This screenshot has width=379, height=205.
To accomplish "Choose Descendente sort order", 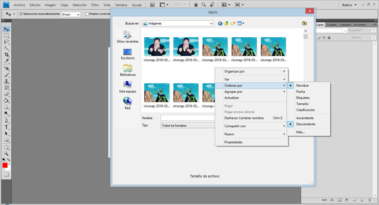I will (x=306, y=124).
